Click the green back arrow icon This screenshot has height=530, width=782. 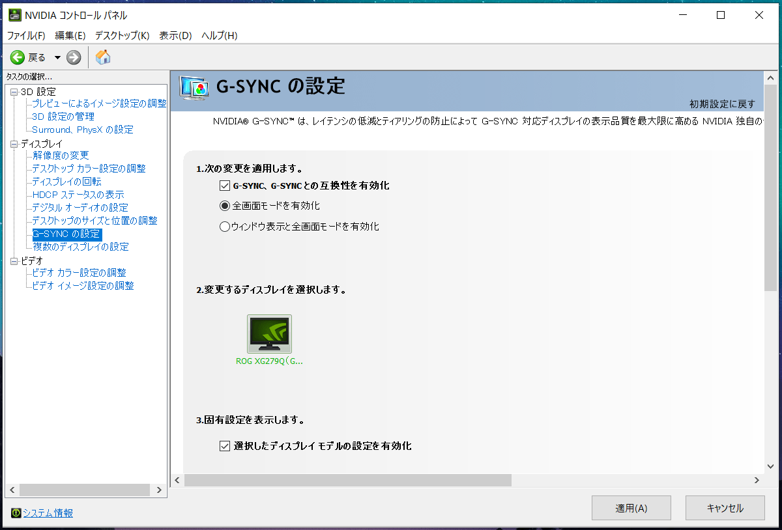[x=18, y=57]
